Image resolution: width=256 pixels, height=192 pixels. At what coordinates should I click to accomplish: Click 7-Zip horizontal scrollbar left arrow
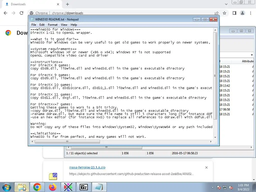point(68,147)
